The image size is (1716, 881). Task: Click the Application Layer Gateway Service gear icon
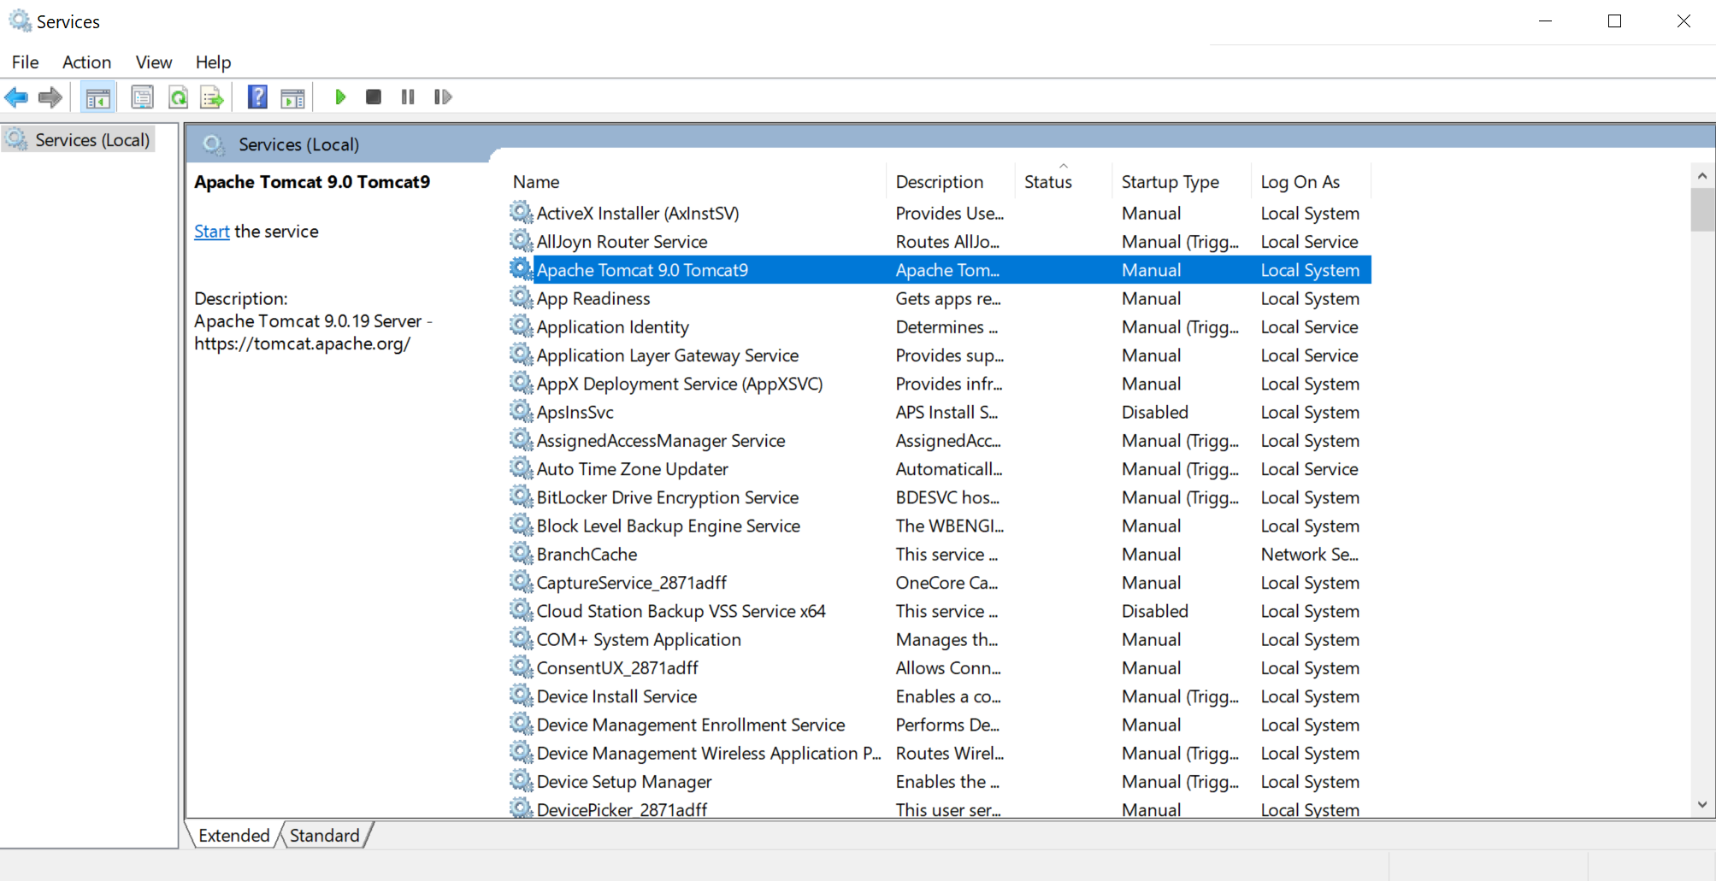click(521, 354)
